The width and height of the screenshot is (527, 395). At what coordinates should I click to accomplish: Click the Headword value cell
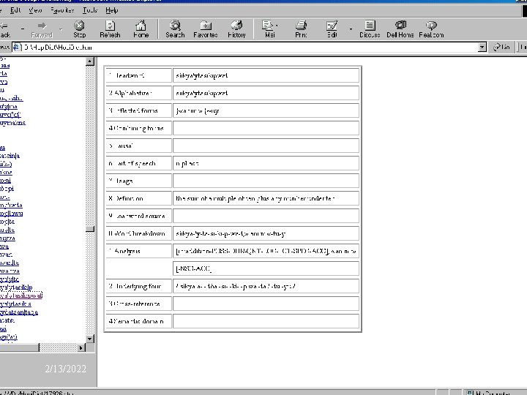[x=266, y=75]
